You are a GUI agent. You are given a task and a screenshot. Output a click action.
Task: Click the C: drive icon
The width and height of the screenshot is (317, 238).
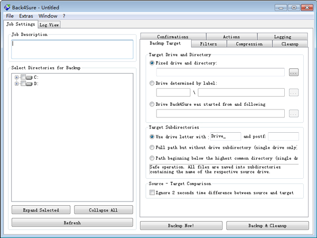coord(29,77)
